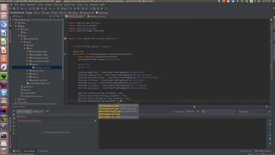Click the Undo toolbar icon

click(22, 9)
